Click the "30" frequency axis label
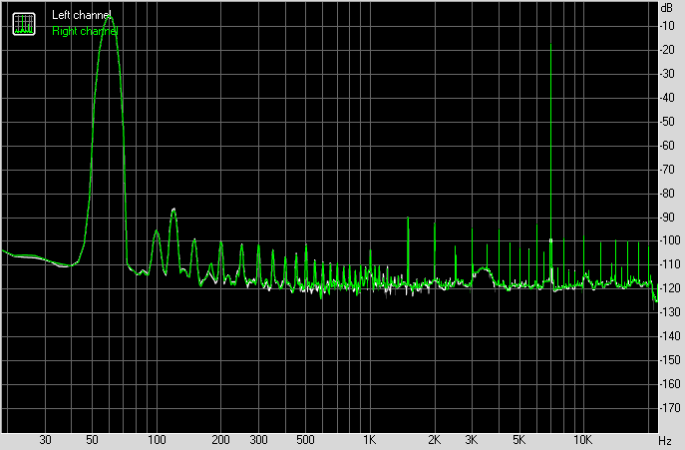685x450 pixels. (45, 440)
